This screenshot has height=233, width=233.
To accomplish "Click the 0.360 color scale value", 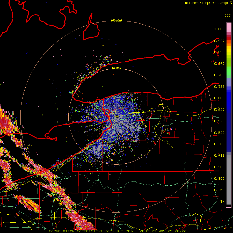I will [x=219, y=167].
